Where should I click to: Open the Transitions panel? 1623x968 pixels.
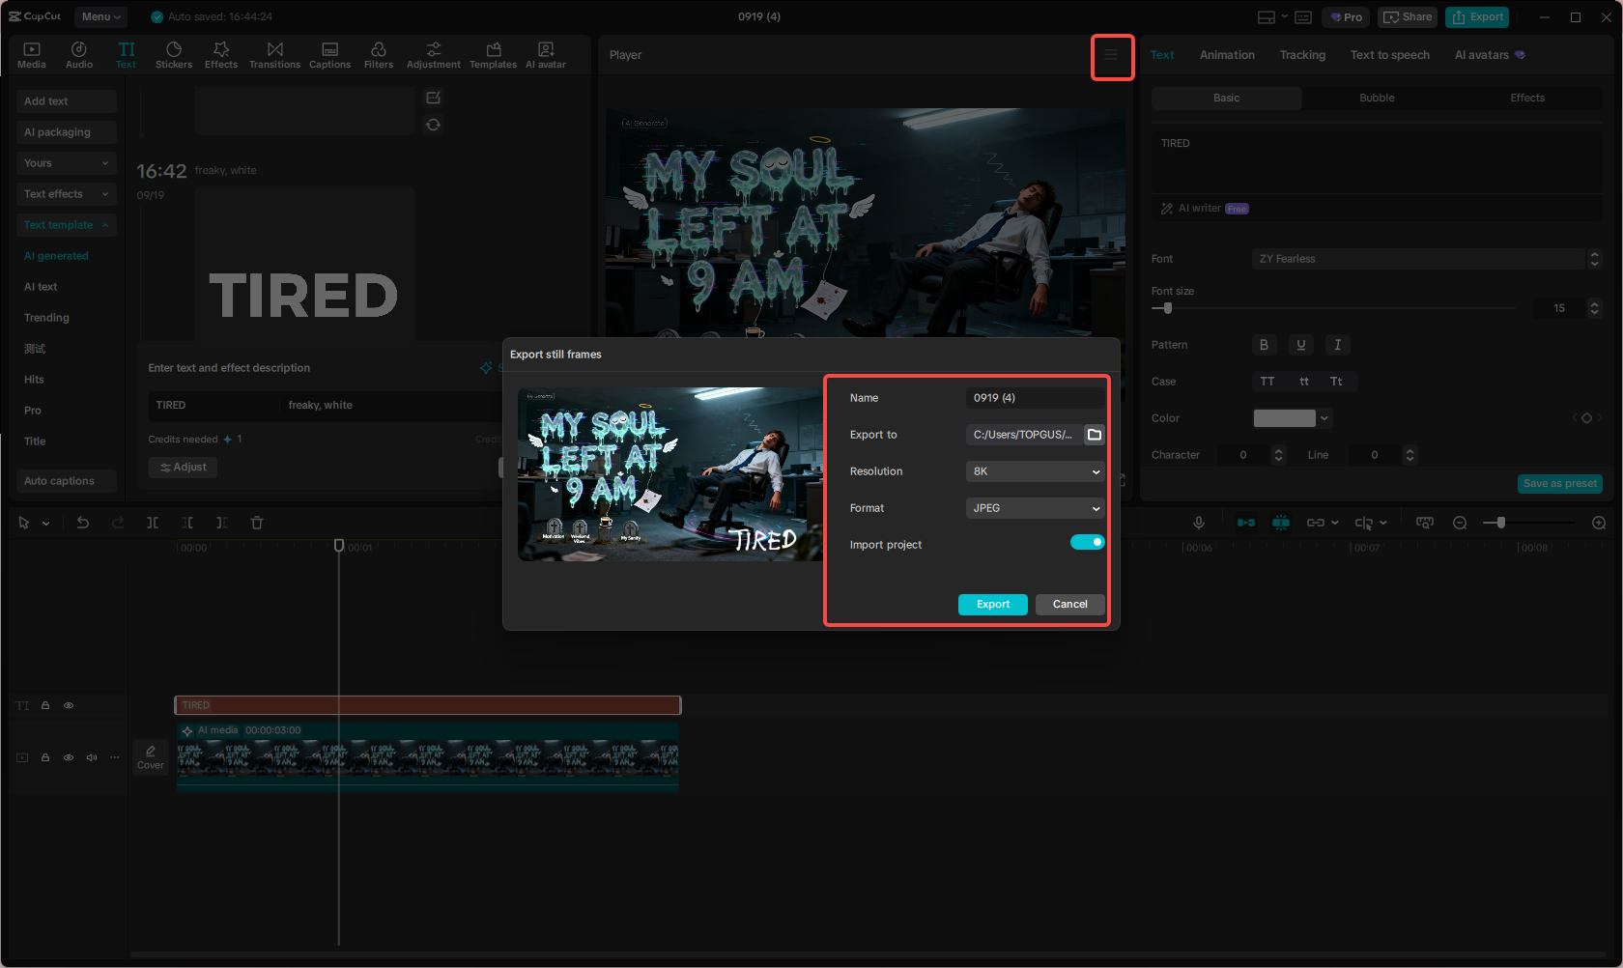[274, 55]
